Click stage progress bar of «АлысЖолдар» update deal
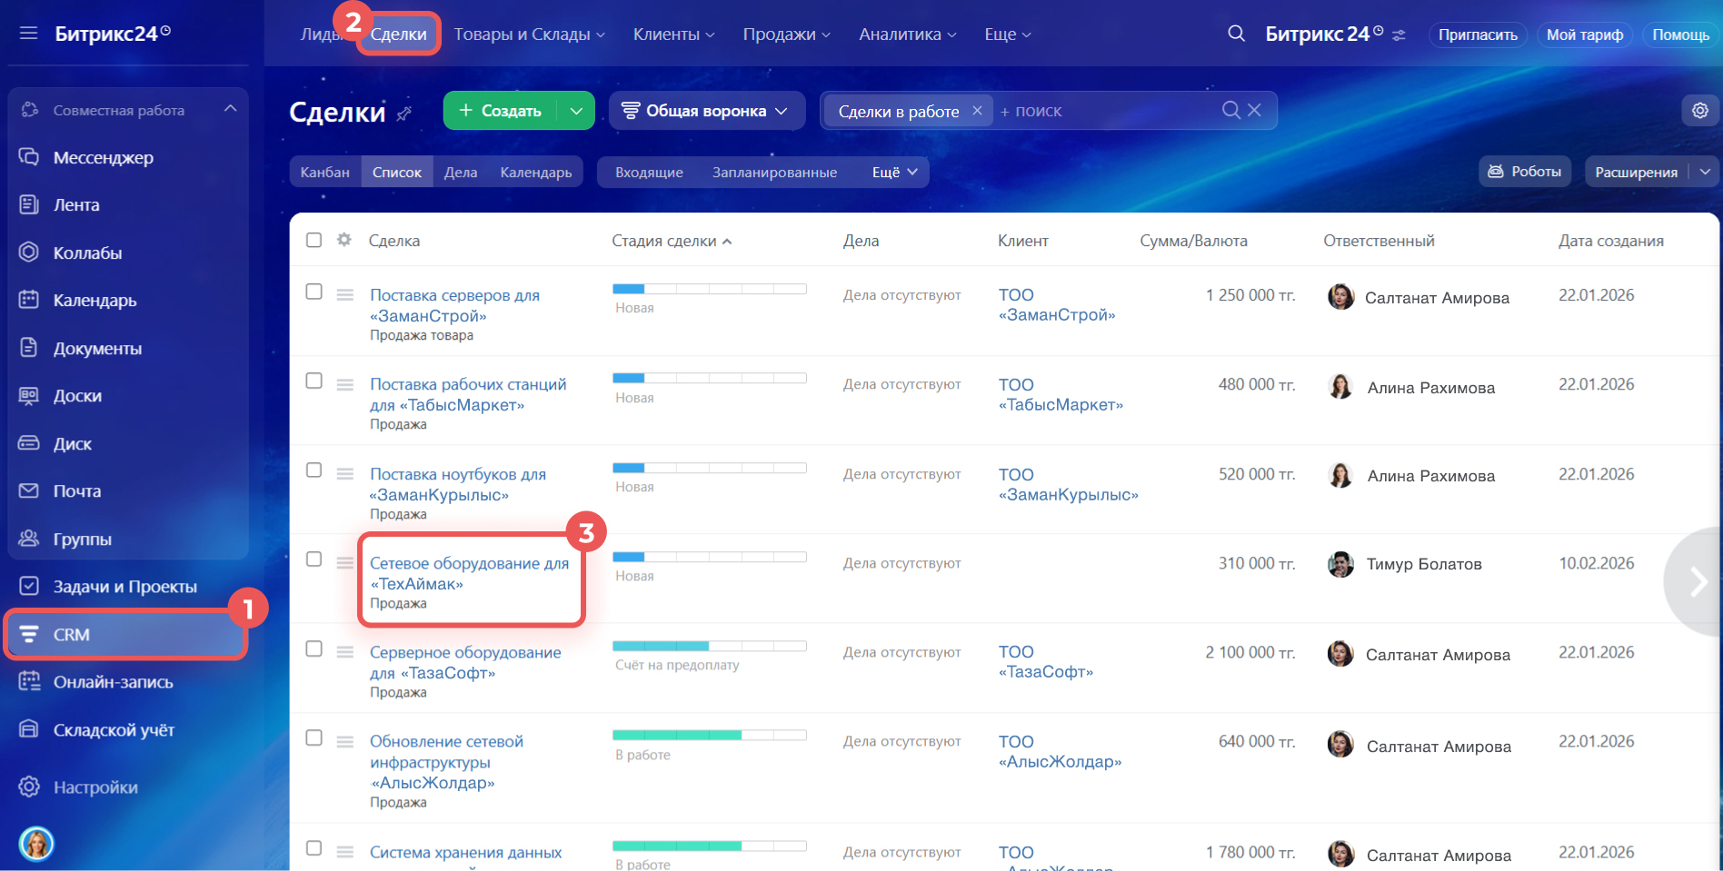1723x871 pixels. coord(709,735)
